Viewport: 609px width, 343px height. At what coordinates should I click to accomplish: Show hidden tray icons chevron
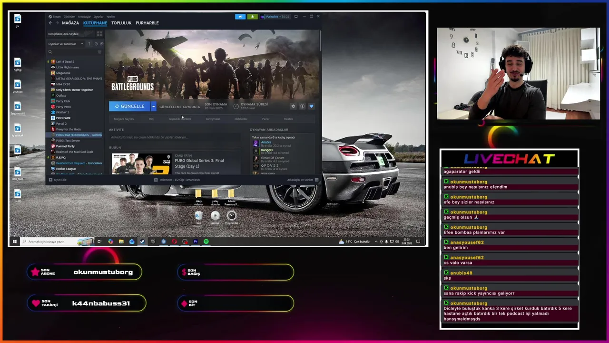376,242
